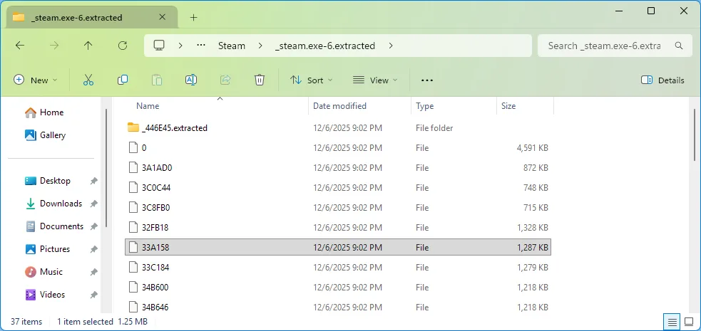This screenshot has width=701, height=331.
Task: Click the search box
Action: tap(604, 46)
